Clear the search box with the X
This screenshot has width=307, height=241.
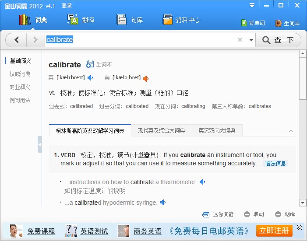coord(240,40)
